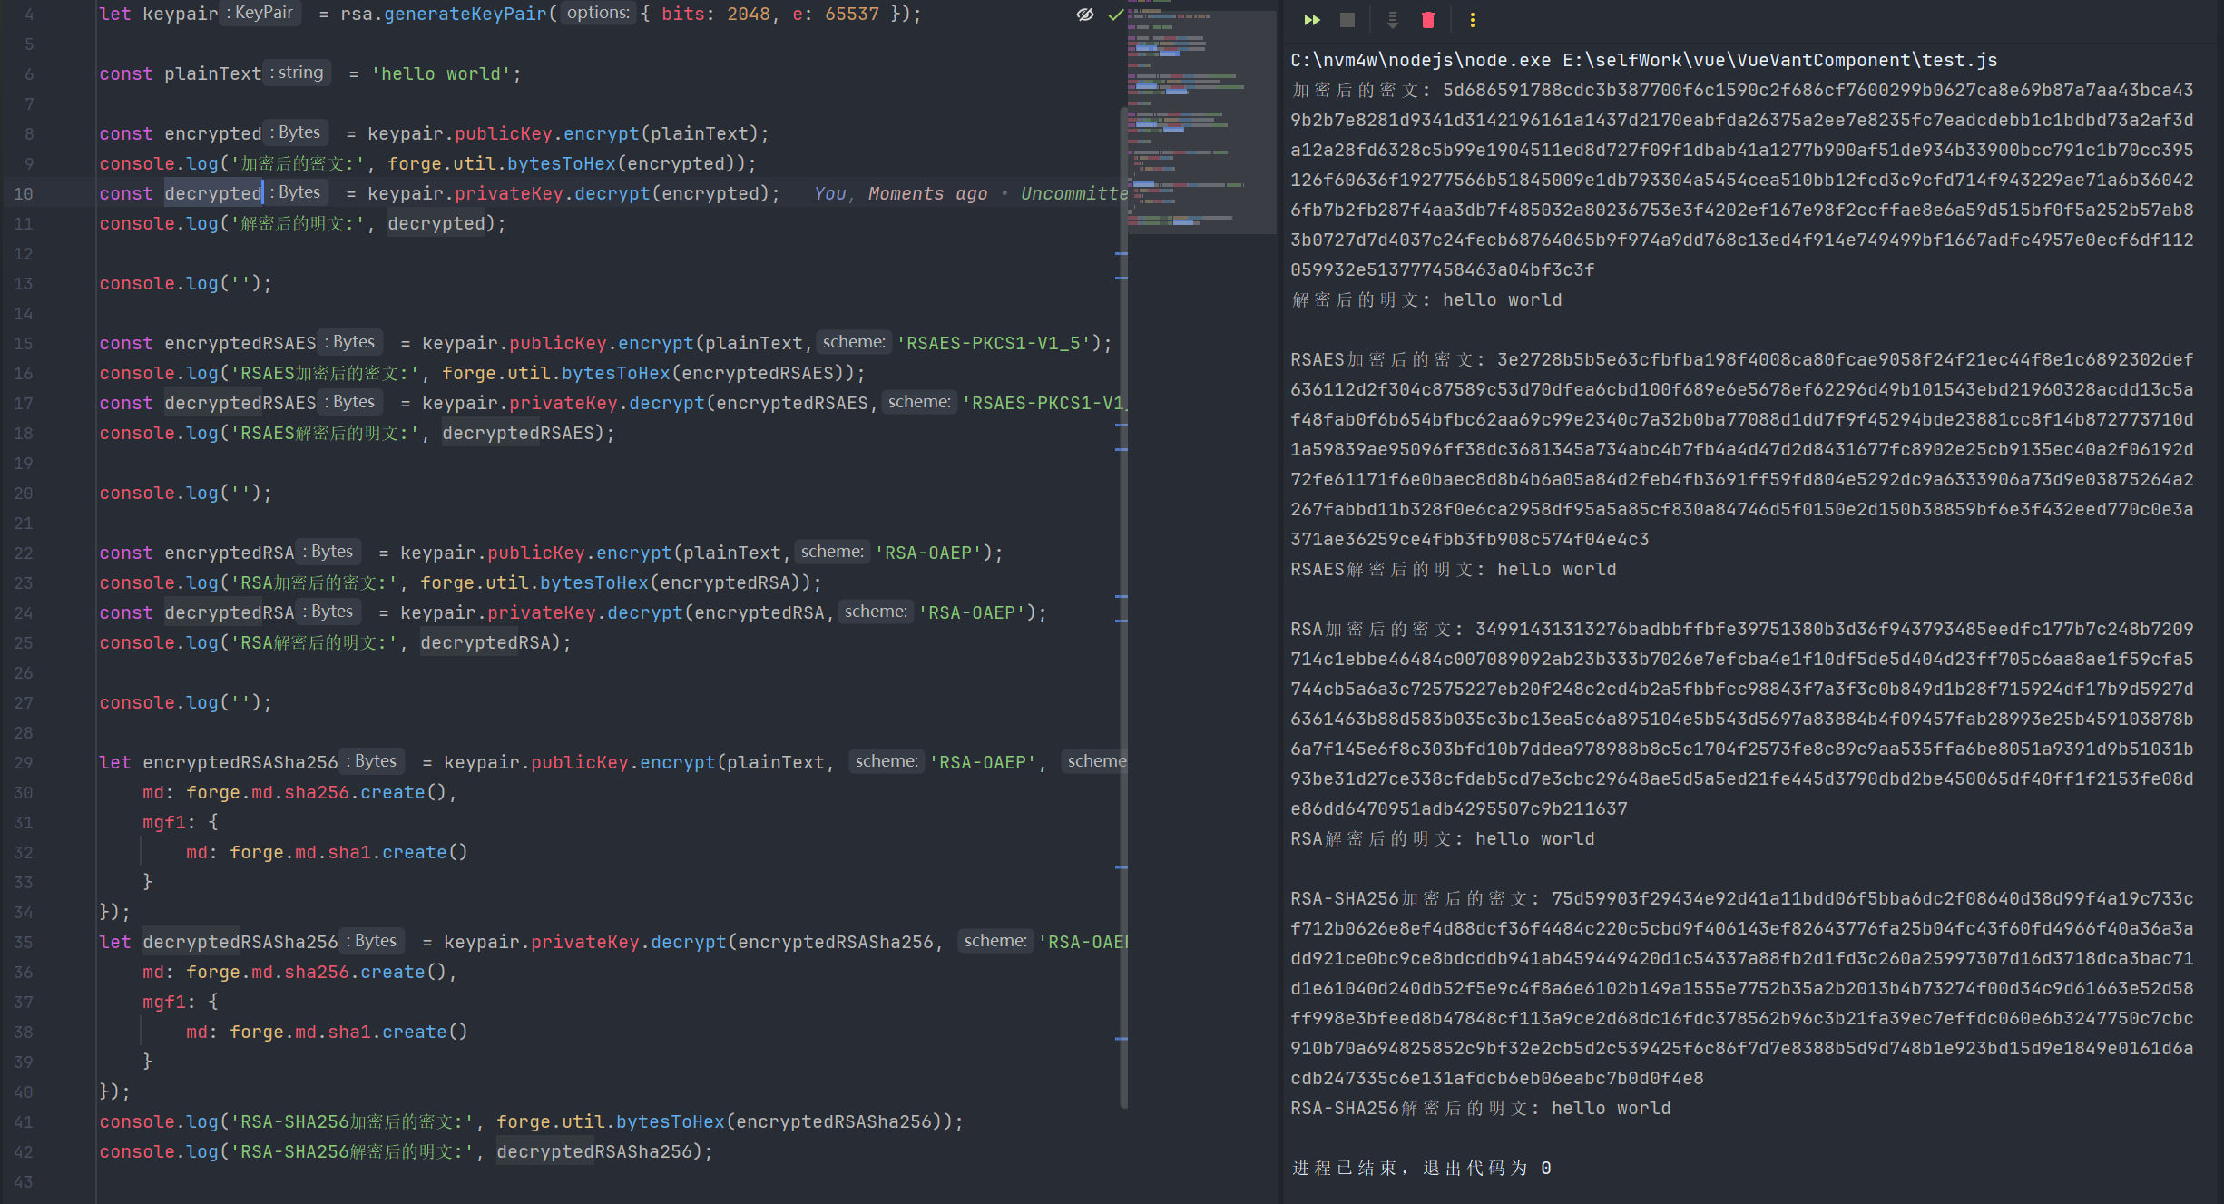Click the 'You, Moments ago' git blame annotation
The width and height of the screenshot is (2224, 1204).
900,193
